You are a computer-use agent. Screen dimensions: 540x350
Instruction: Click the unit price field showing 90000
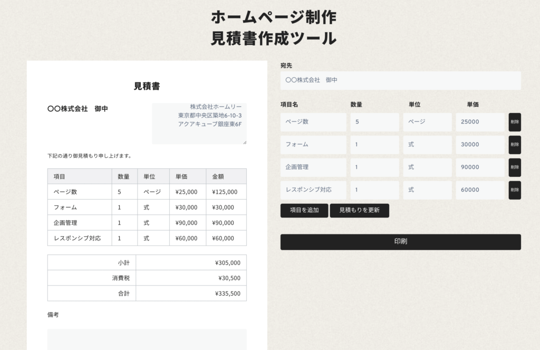coord(480,167)
